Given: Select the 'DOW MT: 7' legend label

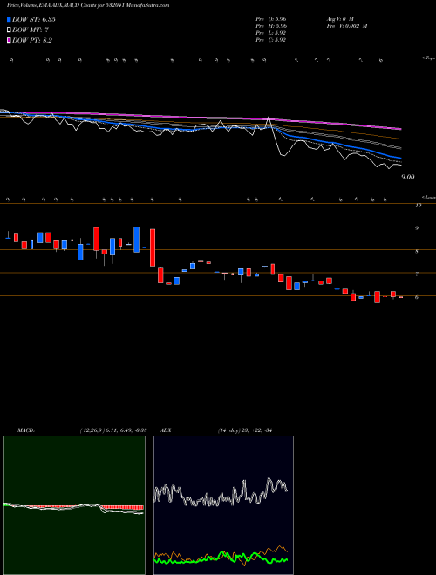Looking at the screenshot, I should pos(31,30).
